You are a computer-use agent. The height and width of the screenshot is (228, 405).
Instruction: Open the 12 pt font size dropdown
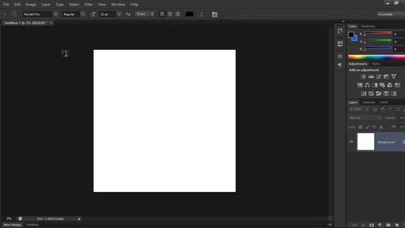coord(119,14)
